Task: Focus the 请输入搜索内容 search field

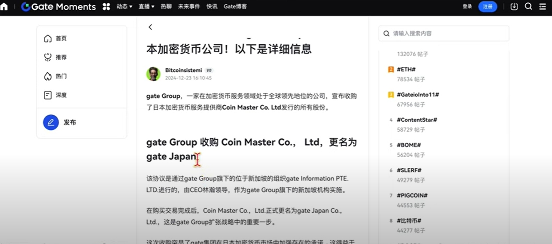Action: point(444,33)
